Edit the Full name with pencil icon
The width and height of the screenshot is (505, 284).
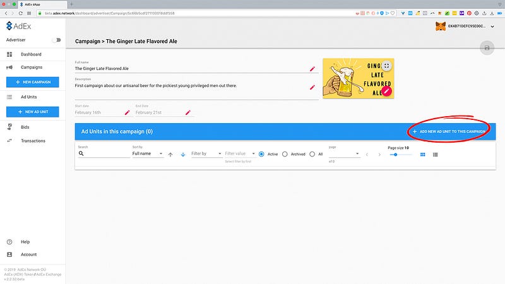pyautogui.click(x=312, y=69)
